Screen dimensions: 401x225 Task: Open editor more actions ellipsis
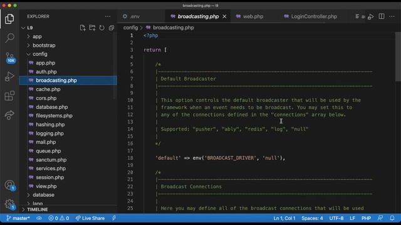tap(392, 17)
